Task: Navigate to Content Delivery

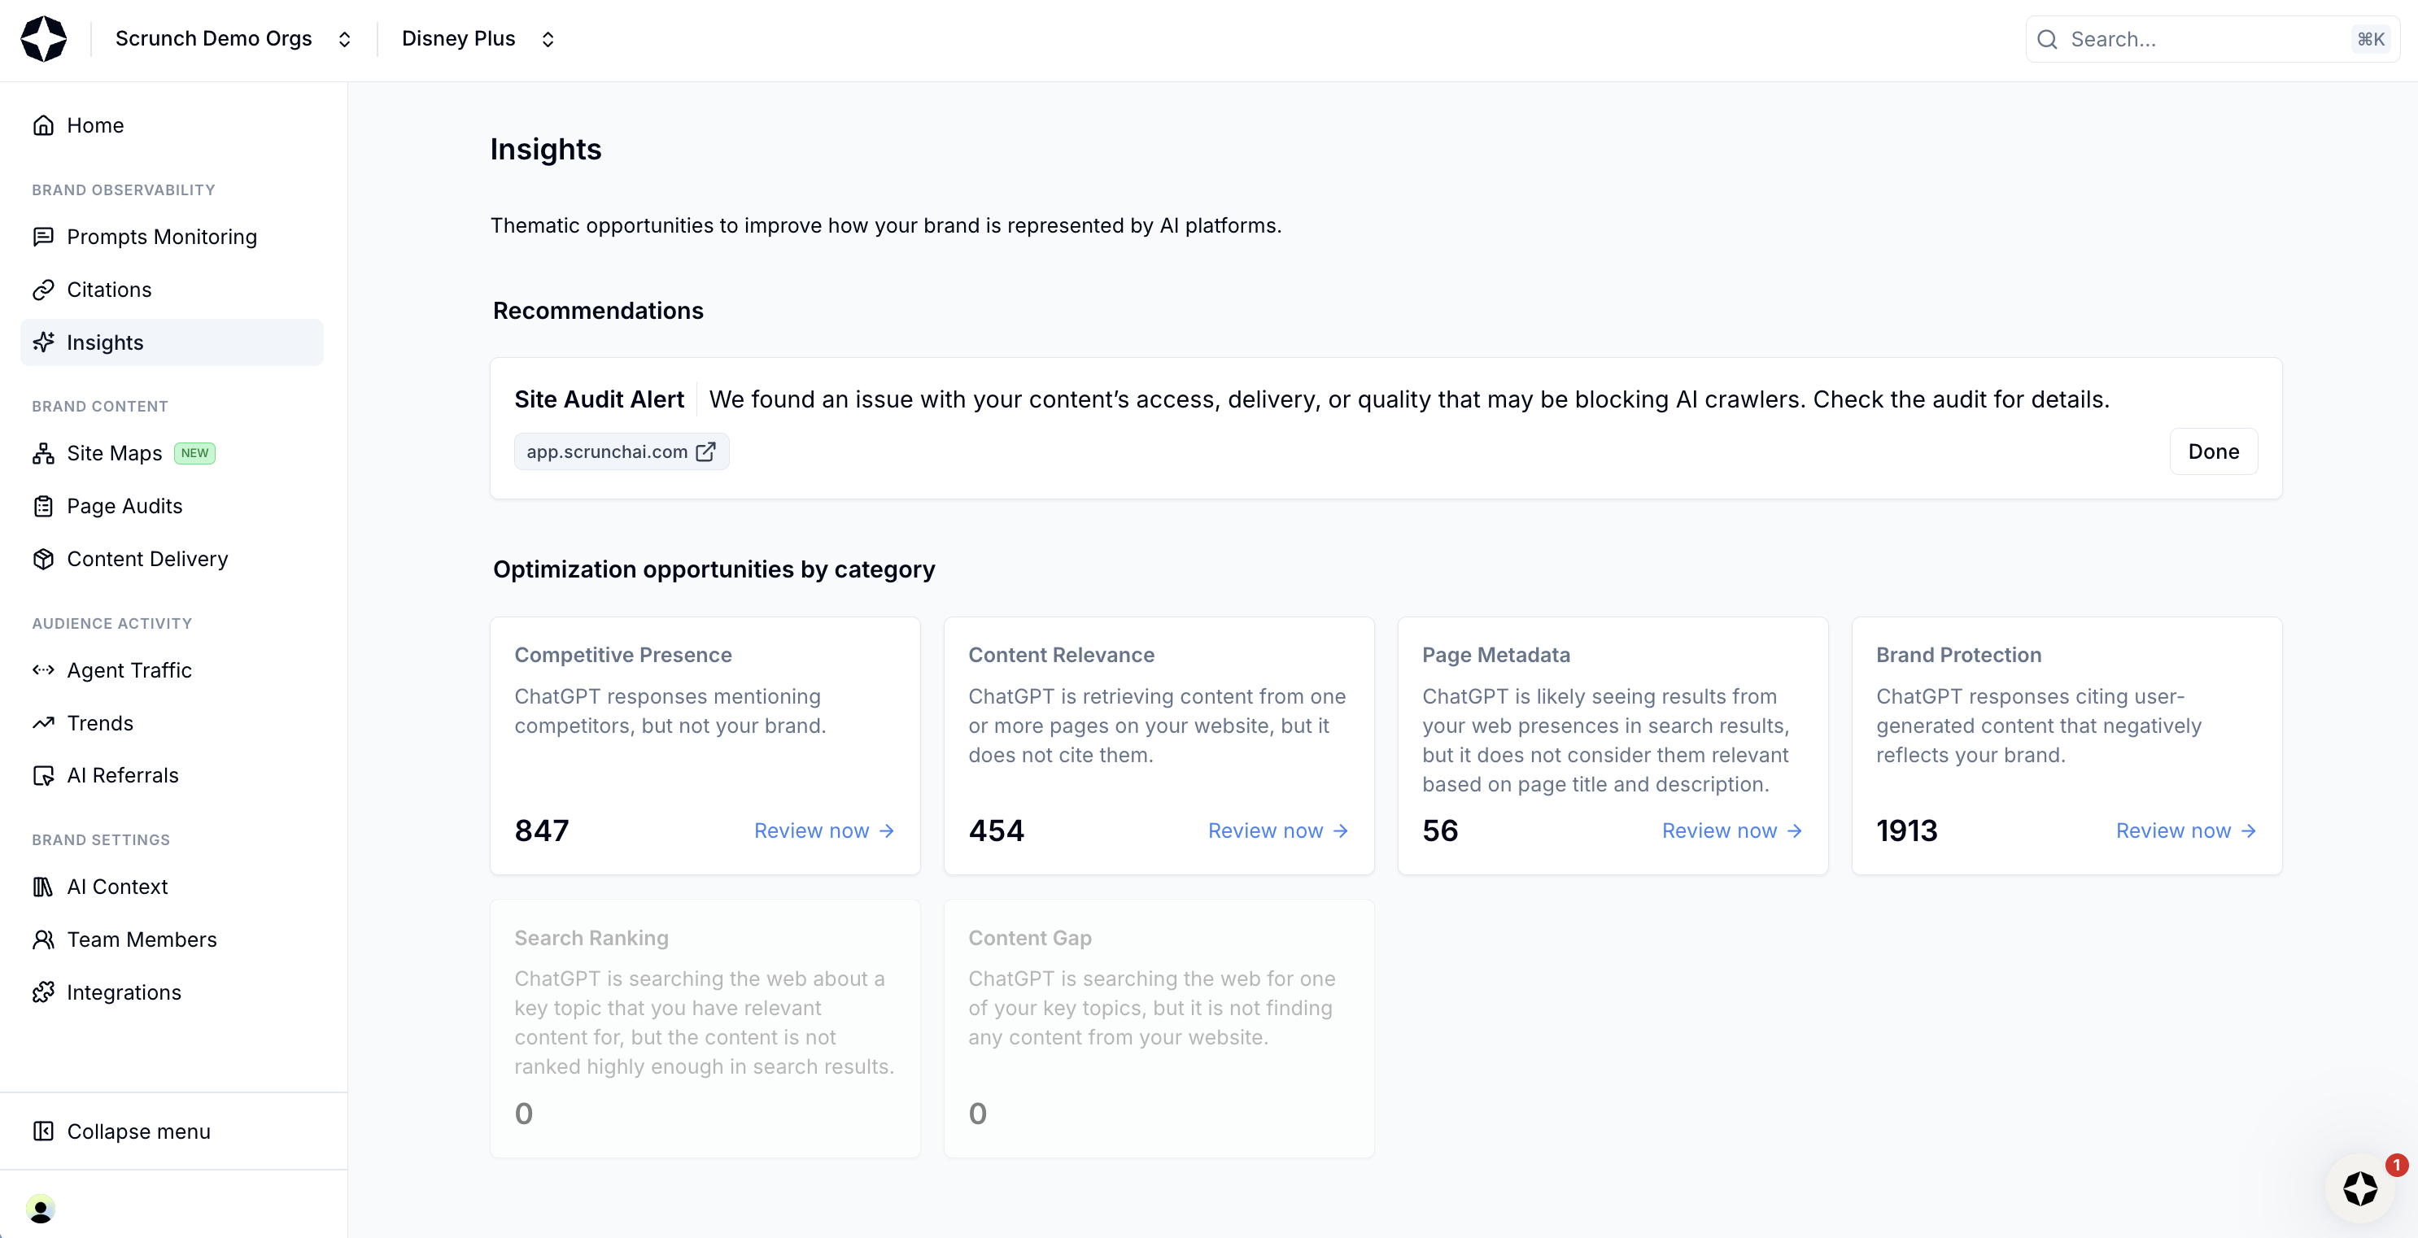Action: coord(147,559)
